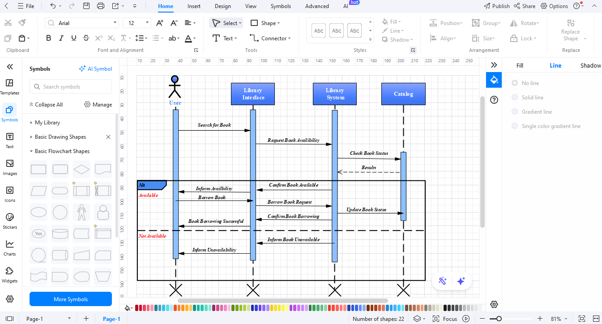The height and width of the screenshot is (324, 602).
Task: Apply Subscript formatting
Action: pyautogui.click(x=111, y=38)
